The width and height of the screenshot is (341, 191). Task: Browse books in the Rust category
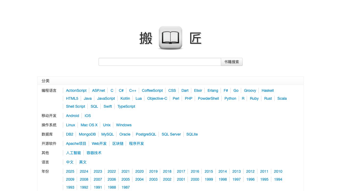pyautogui.click(x=268, y=98)
